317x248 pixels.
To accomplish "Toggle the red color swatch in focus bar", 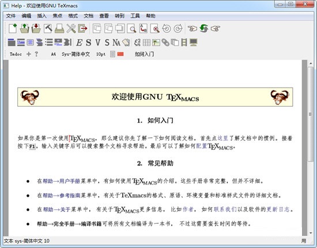I will (120, 54).
